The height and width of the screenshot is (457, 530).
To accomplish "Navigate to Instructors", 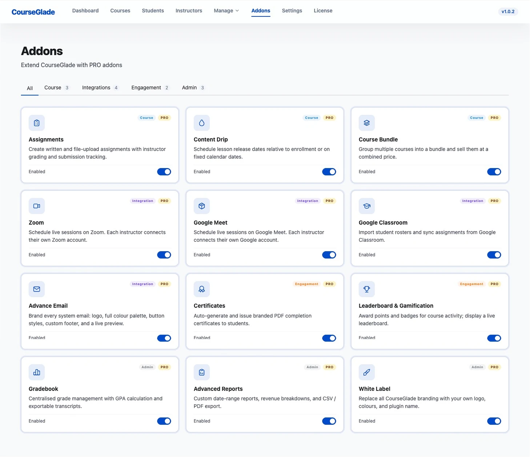I will click(x=189, y=11).
